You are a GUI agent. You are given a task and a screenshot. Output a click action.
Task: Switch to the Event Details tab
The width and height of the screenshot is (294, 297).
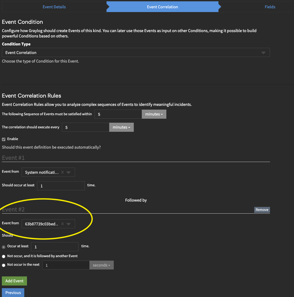54,7
